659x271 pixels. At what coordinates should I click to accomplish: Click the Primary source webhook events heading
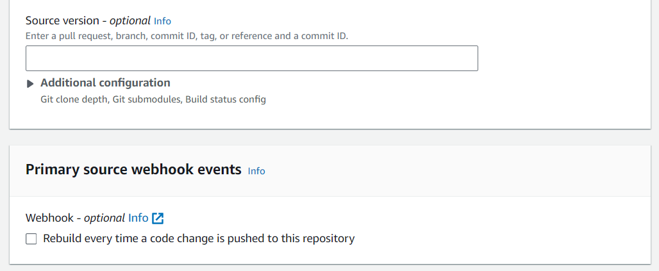[x=133, y=170]
